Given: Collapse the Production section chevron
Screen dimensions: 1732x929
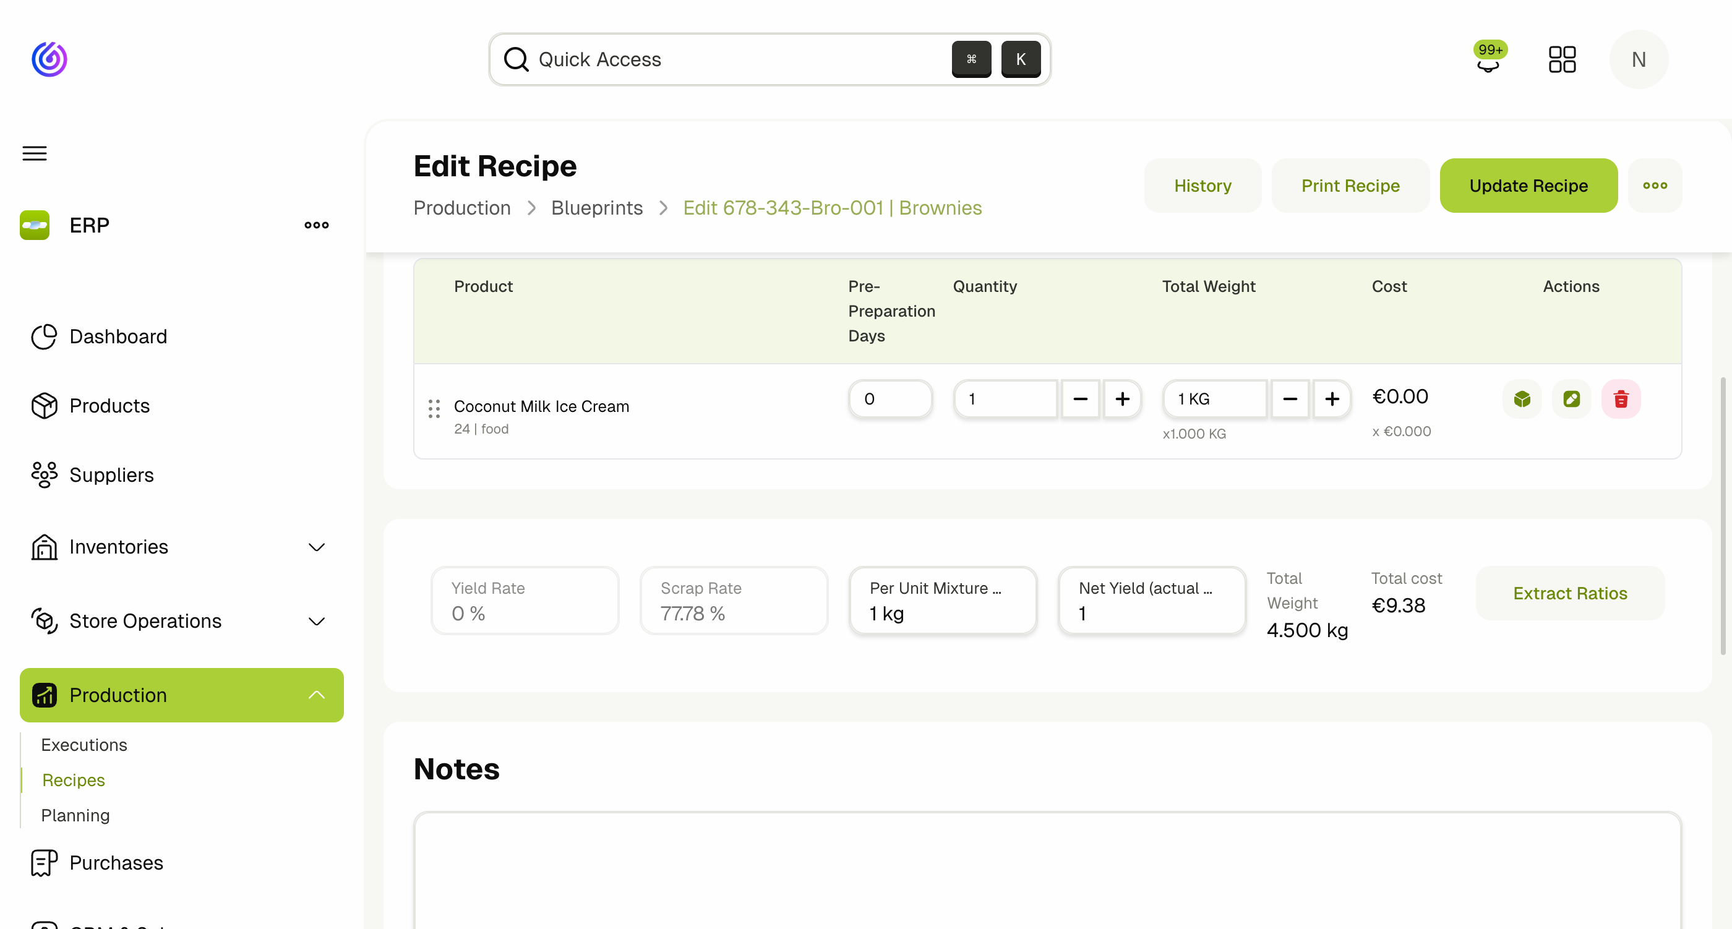Looking at the screenshot, I should pos(317,695).
